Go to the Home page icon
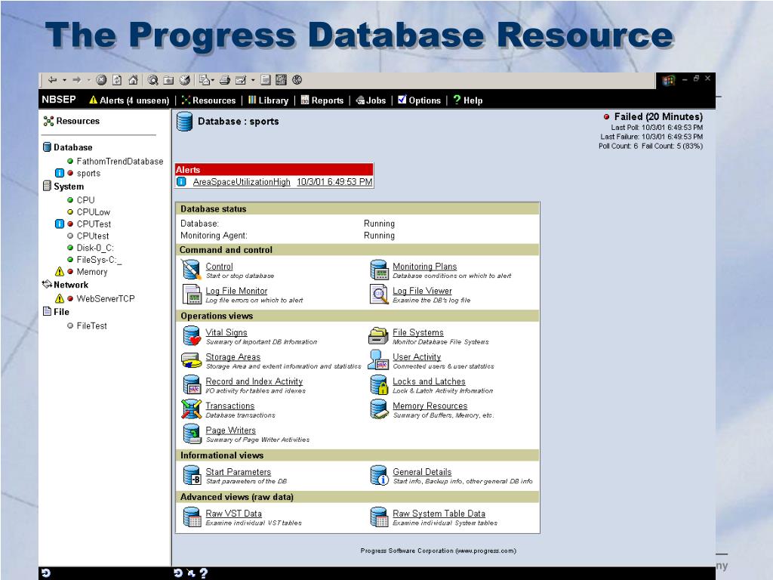Screen dimensions: 773x580 click(133, 80)
